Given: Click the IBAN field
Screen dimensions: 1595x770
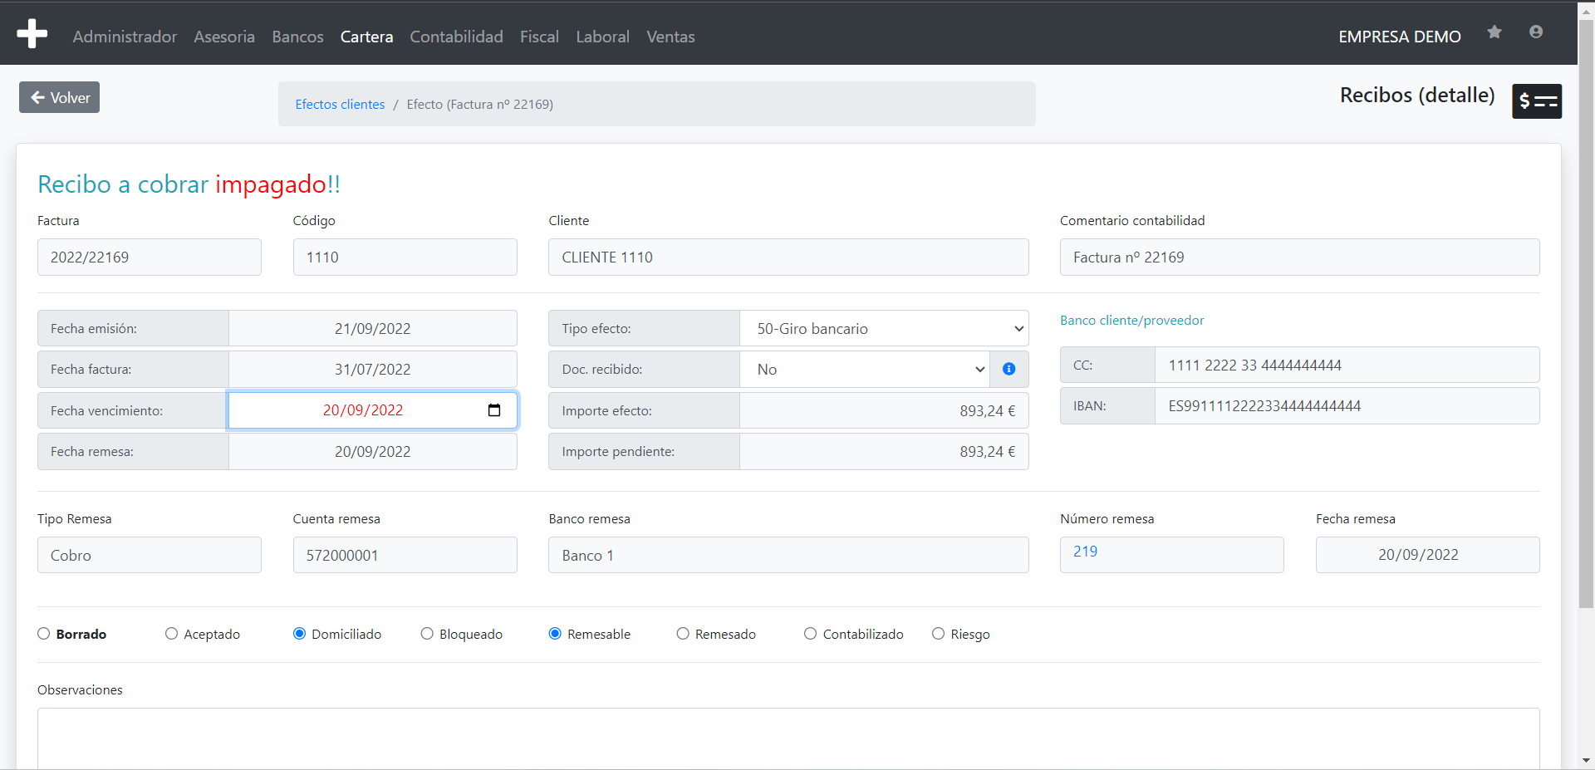Looking at the screenshot, I should pyautogui.click(x=1347, y=405).
